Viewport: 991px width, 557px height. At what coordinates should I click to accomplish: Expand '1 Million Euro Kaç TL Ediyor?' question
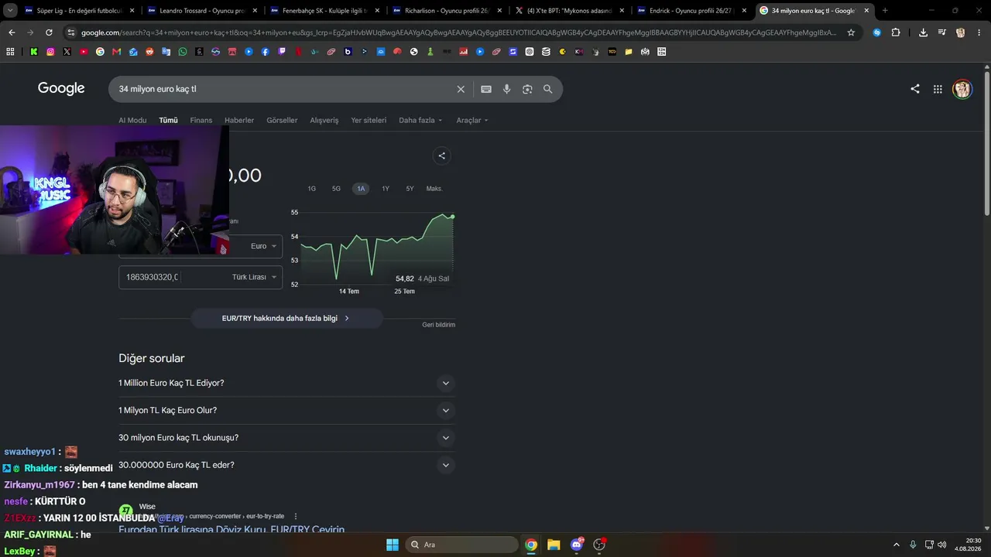coord(286,383)
